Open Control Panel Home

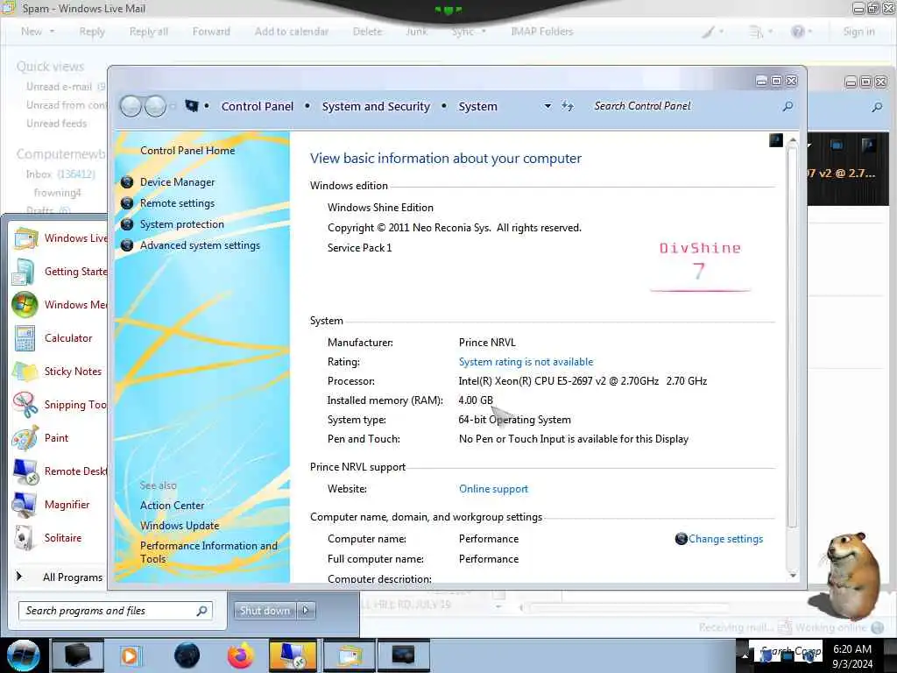coord(187,151)
